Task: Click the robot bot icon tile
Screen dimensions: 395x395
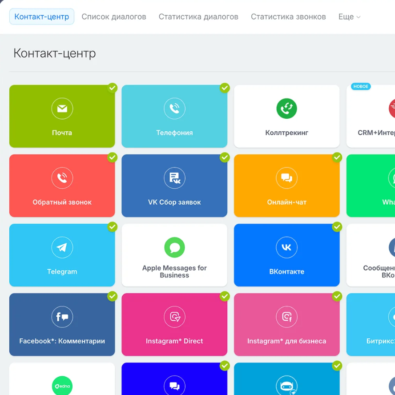Action: tap(286, 386)
